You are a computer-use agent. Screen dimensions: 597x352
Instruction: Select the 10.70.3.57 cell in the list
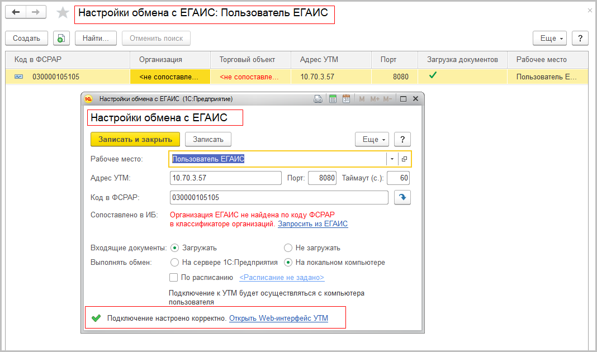point(331,77)
